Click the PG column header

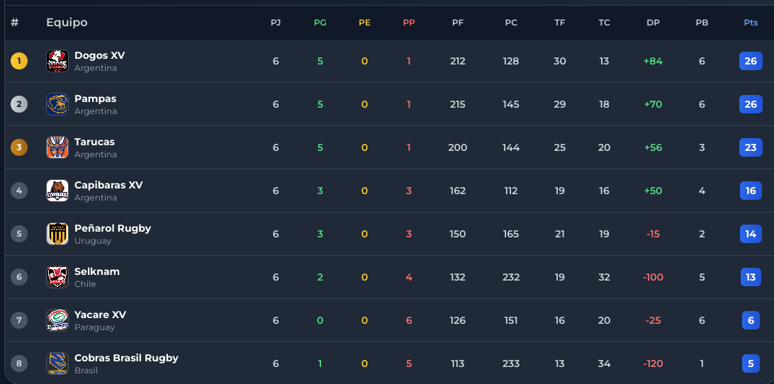click(x=320, y=23)
